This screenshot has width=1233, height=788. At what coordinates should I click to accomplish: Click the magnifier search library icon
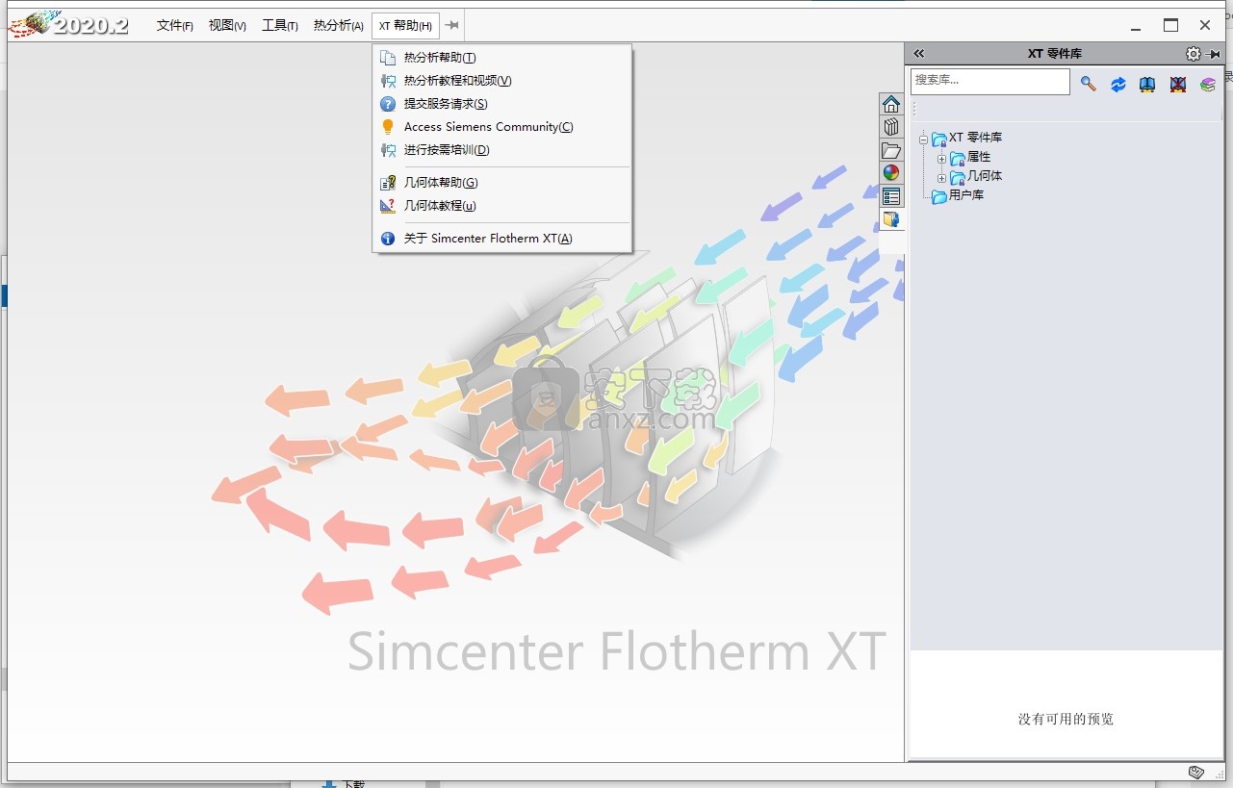coord(1089,84)
